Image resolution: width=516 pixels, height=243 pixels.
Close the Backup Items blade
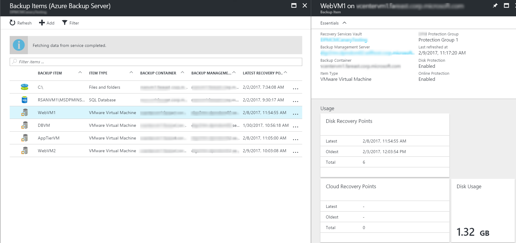[305, 5]
